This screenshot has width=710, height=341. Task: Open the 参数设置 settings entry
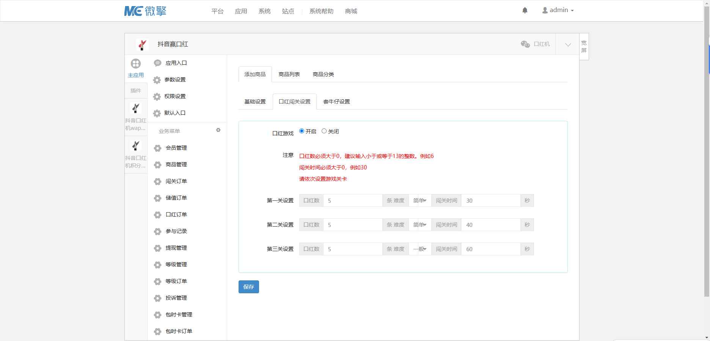[174, 80]
